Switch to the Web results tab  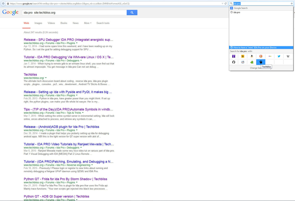click(26, 23)
